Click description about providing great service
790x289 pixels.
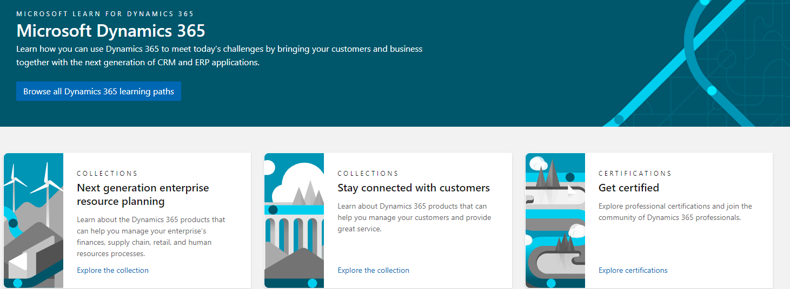coord(414,217)
